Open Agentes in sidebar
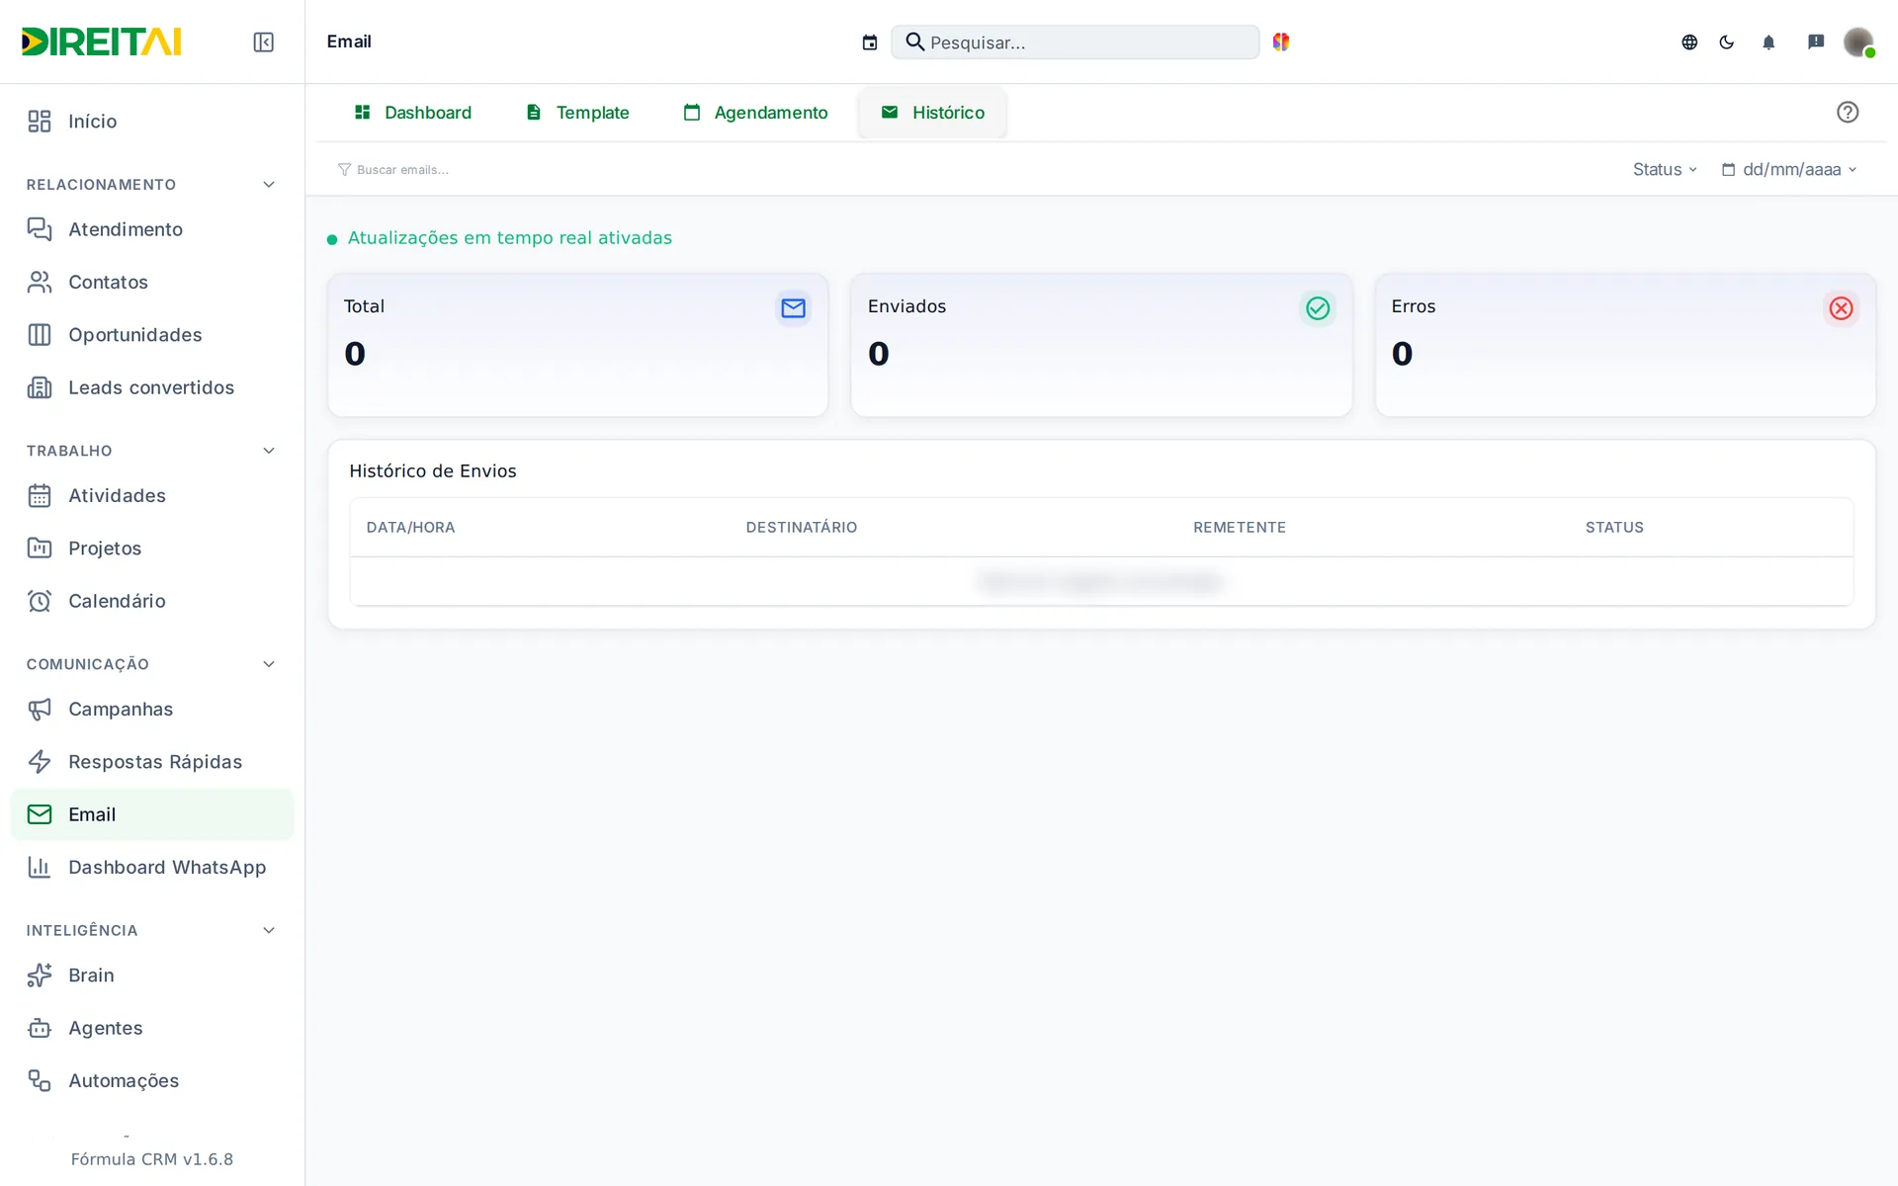Viewport: 1898px width, 1186px height. (x=151, y=1028)
